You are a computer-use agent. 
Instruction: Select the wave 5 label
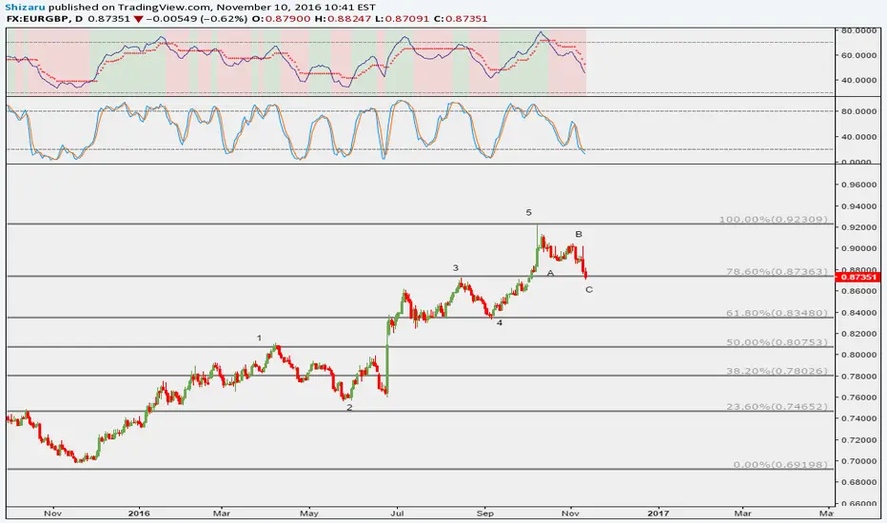528,213
